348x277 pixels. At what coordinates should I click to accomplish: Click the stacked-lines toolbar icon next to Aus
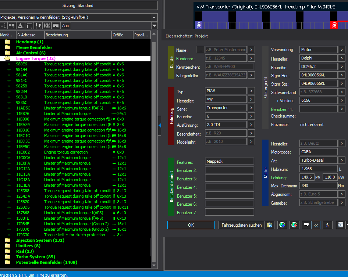56,26
